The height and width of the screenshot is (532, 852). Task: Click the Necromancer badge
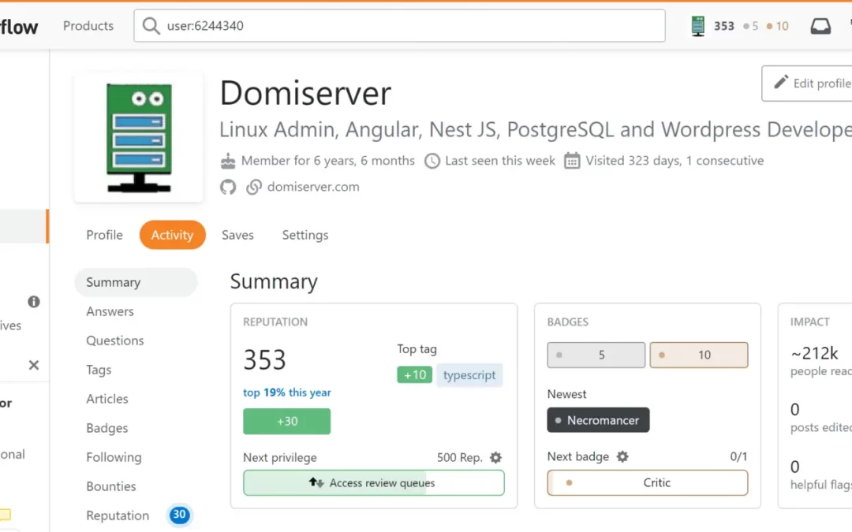click(x=598, y=420)
